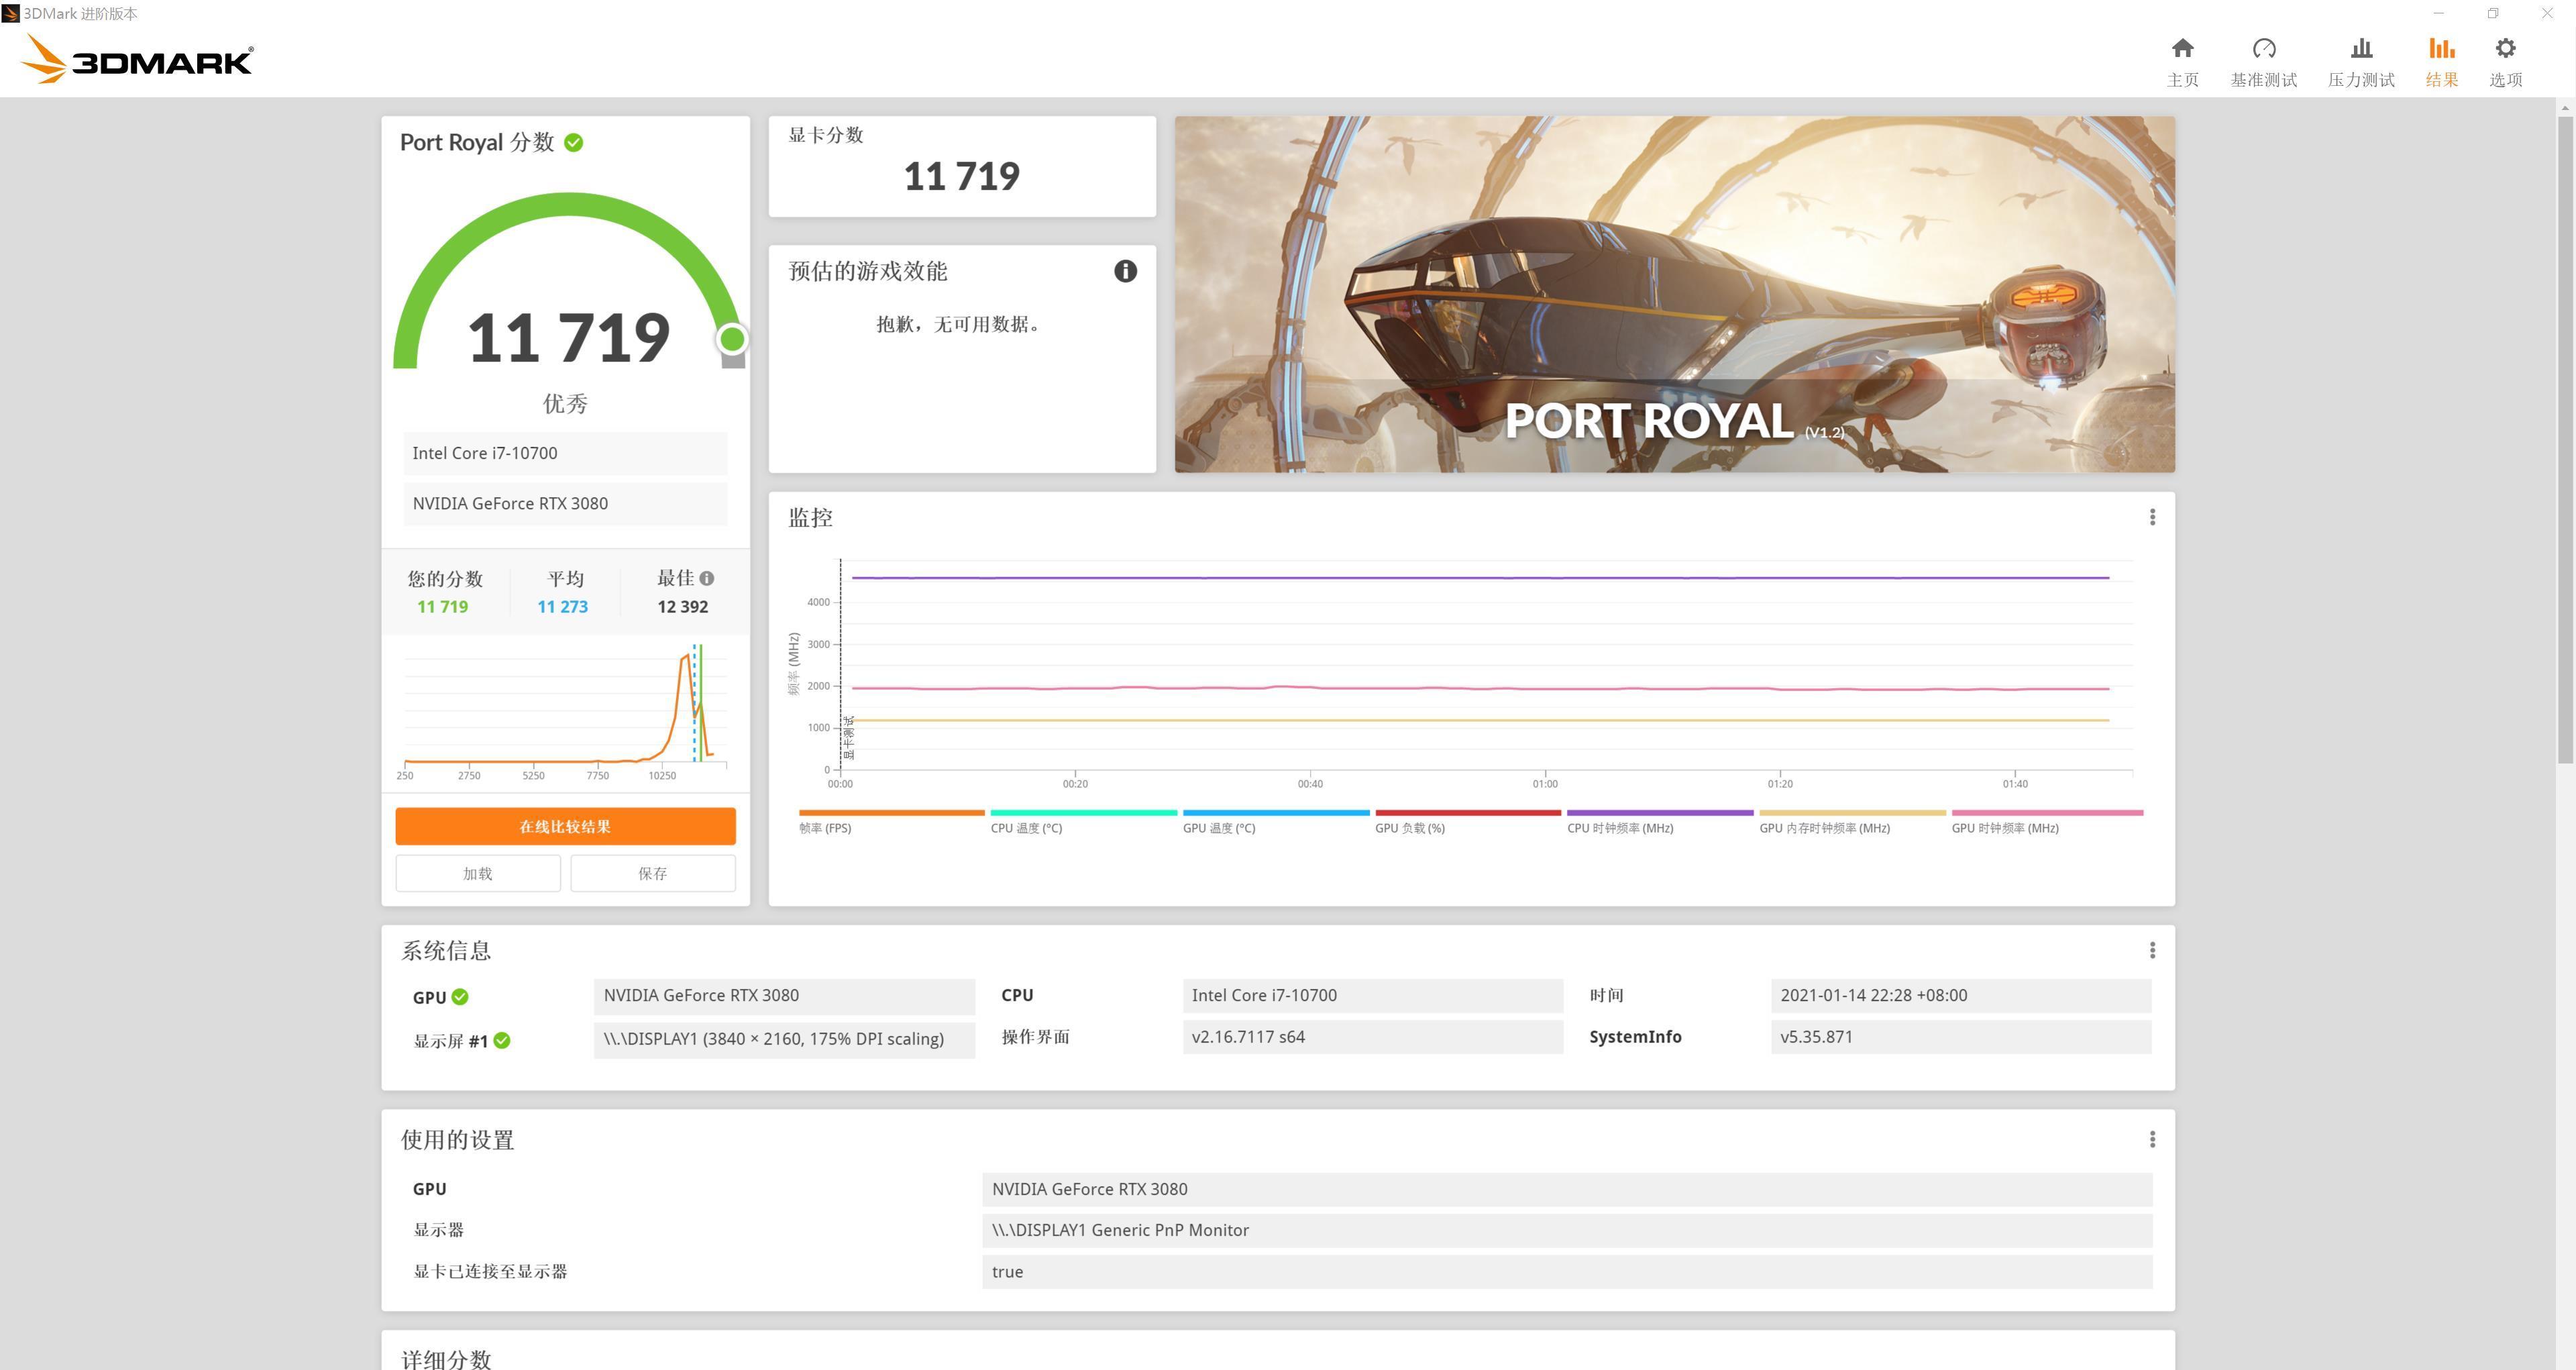
Task: Go to the 主页 home tab
Action: point(2182,62)
